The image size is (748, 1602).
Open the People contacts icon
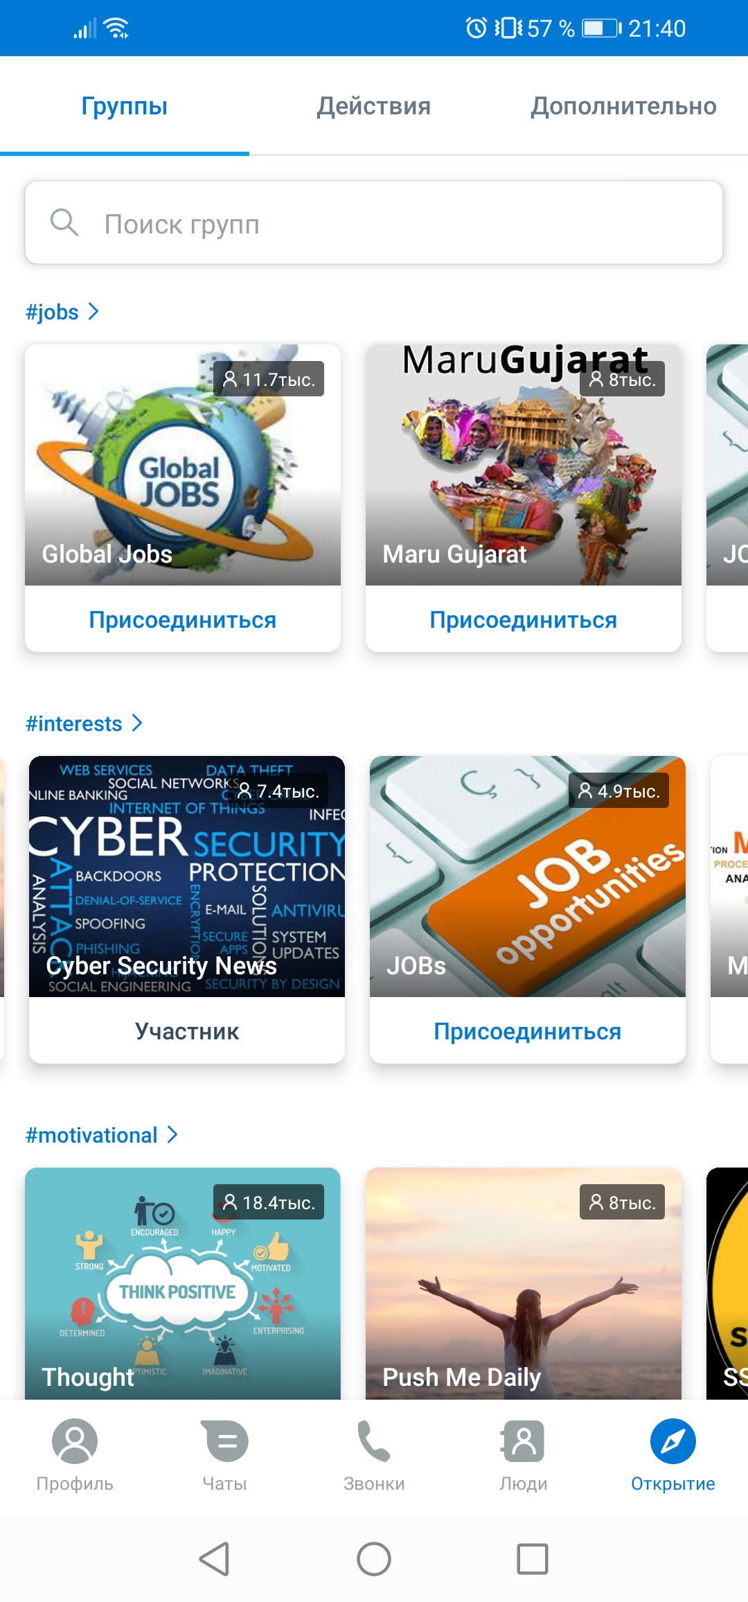point(524,1441)
